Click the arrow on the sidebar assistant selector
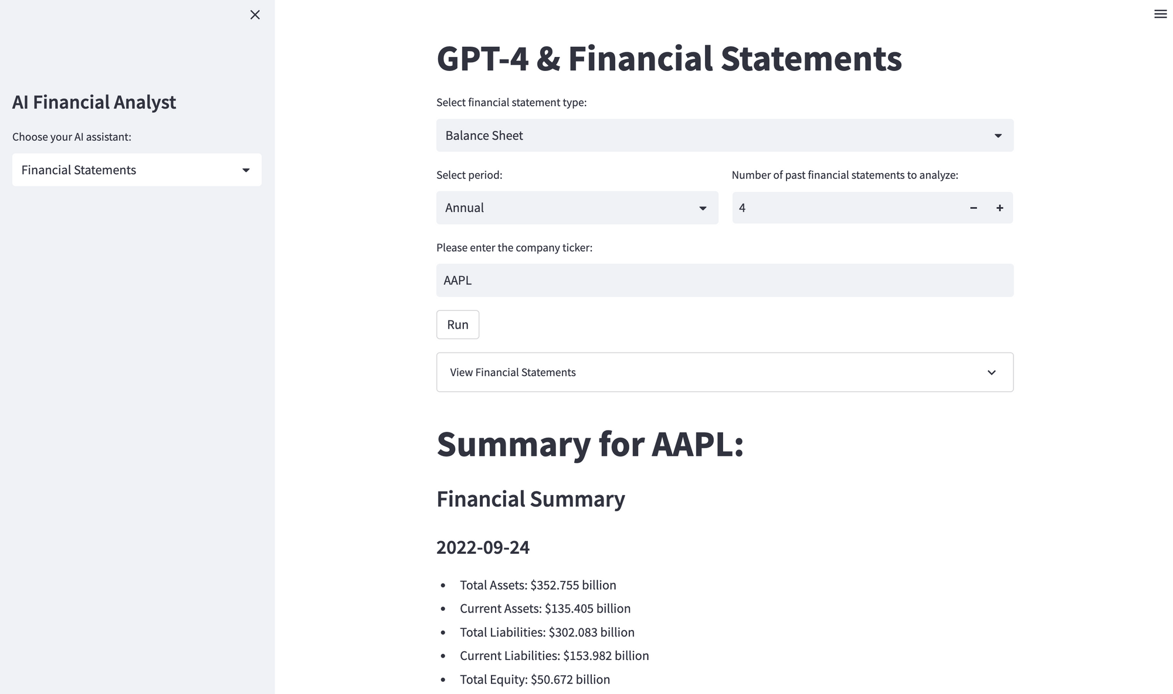The height and width of the screenshot is (694, 1173). point(246,170)
